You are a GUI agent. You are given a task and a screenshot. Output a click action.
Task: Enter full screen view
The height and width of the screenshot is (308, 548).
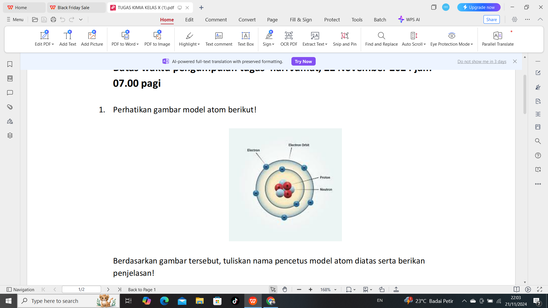[x=539, y=289]
